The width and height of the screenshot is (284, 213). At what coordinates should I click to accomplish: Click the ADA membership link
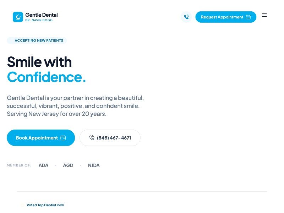coord(43,165)
